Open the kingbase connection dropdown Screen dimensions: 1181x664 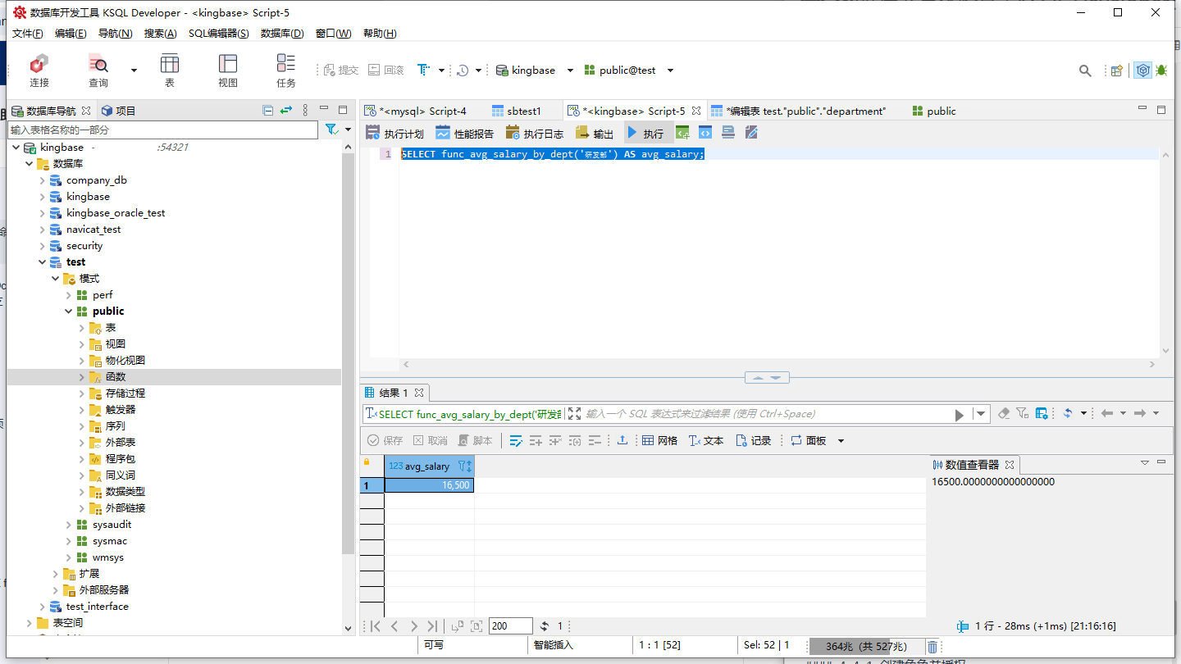570,70
